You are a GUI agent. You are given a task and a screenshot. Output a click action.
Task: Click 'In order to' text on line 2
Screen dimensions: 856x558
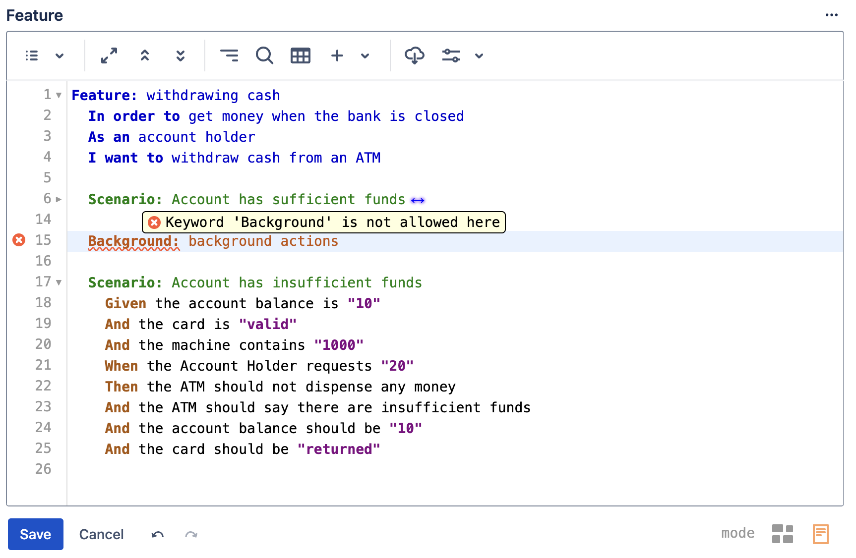tap(134, 116)
